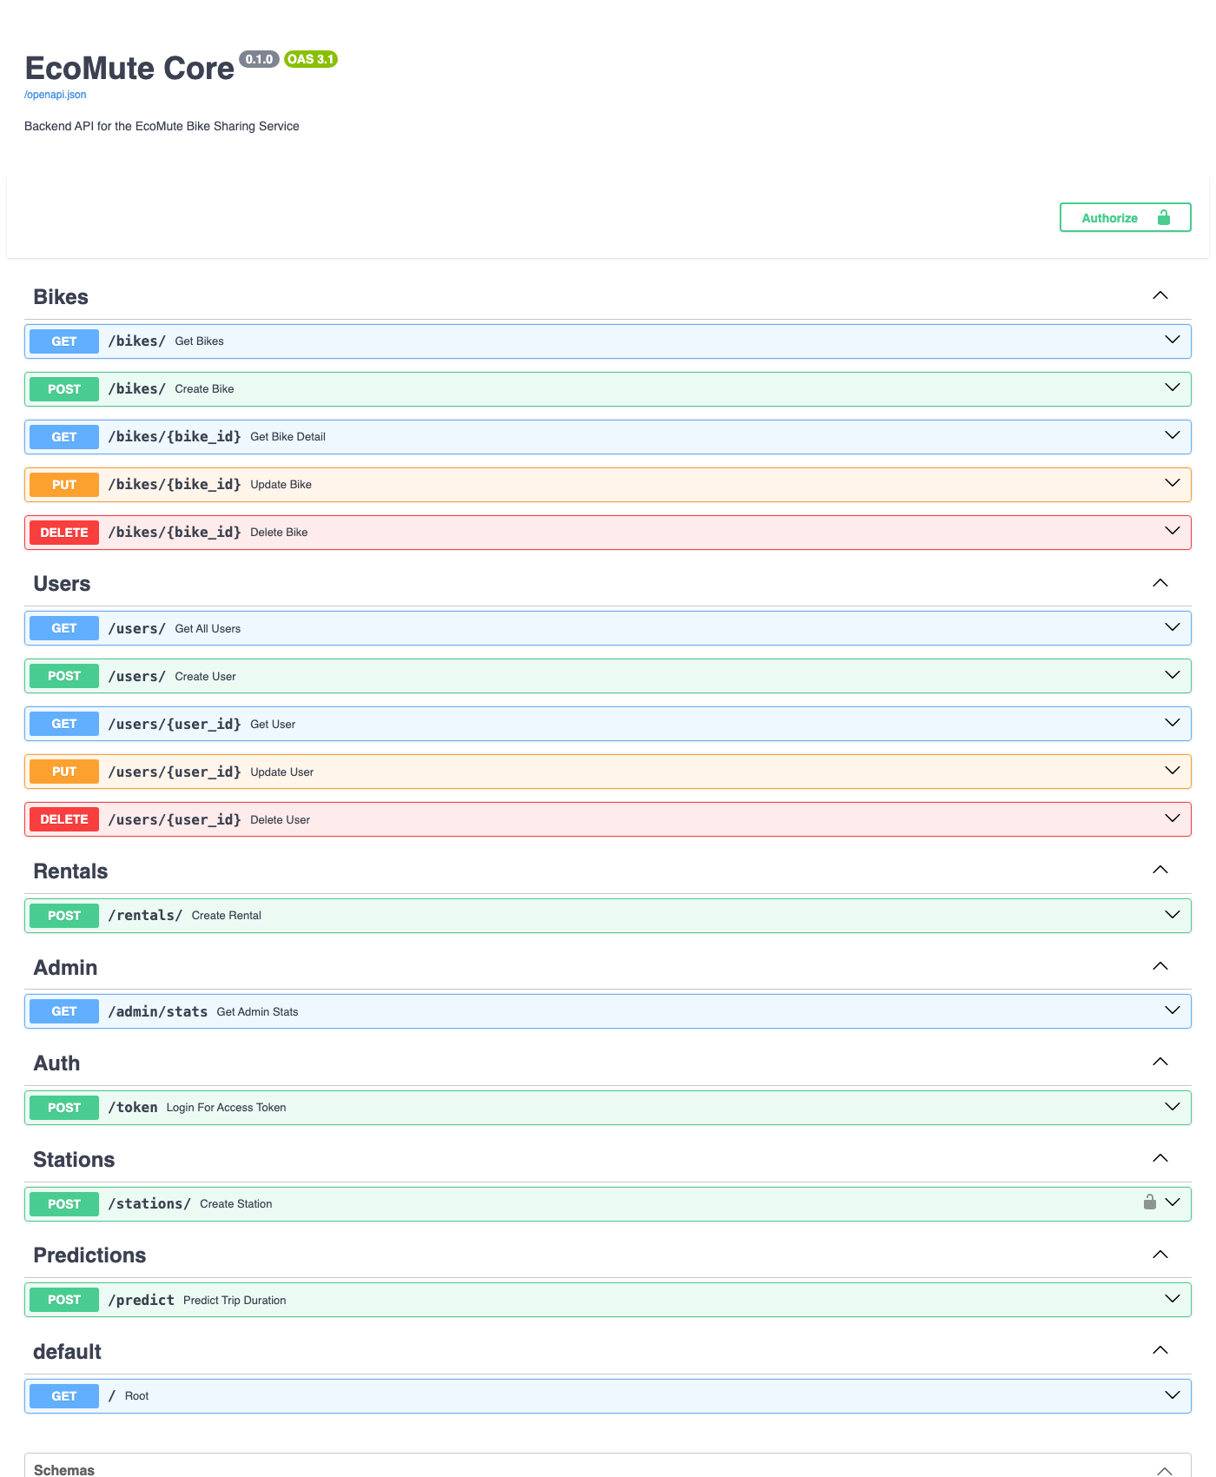The image size is (1216, 1477).
Task: Click the POST badge for /predict
Action: coord(64,1300)
